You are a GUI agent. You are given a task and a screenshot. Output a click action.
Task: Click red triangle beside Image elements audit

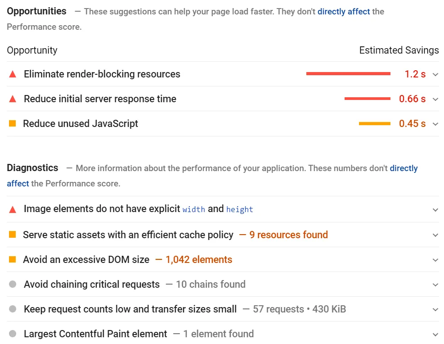[13, 209]
